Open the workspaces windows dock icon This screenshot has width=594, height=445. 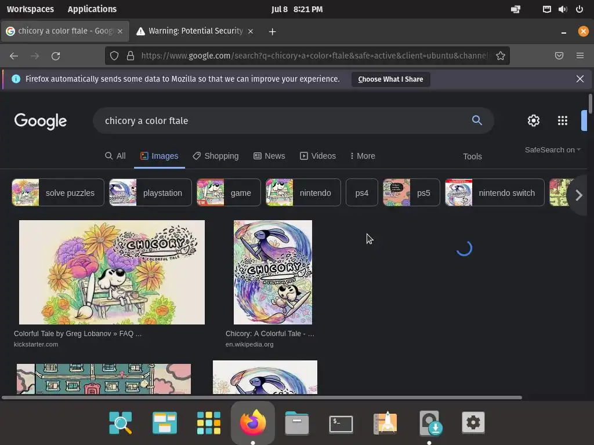tap(164, 422)
